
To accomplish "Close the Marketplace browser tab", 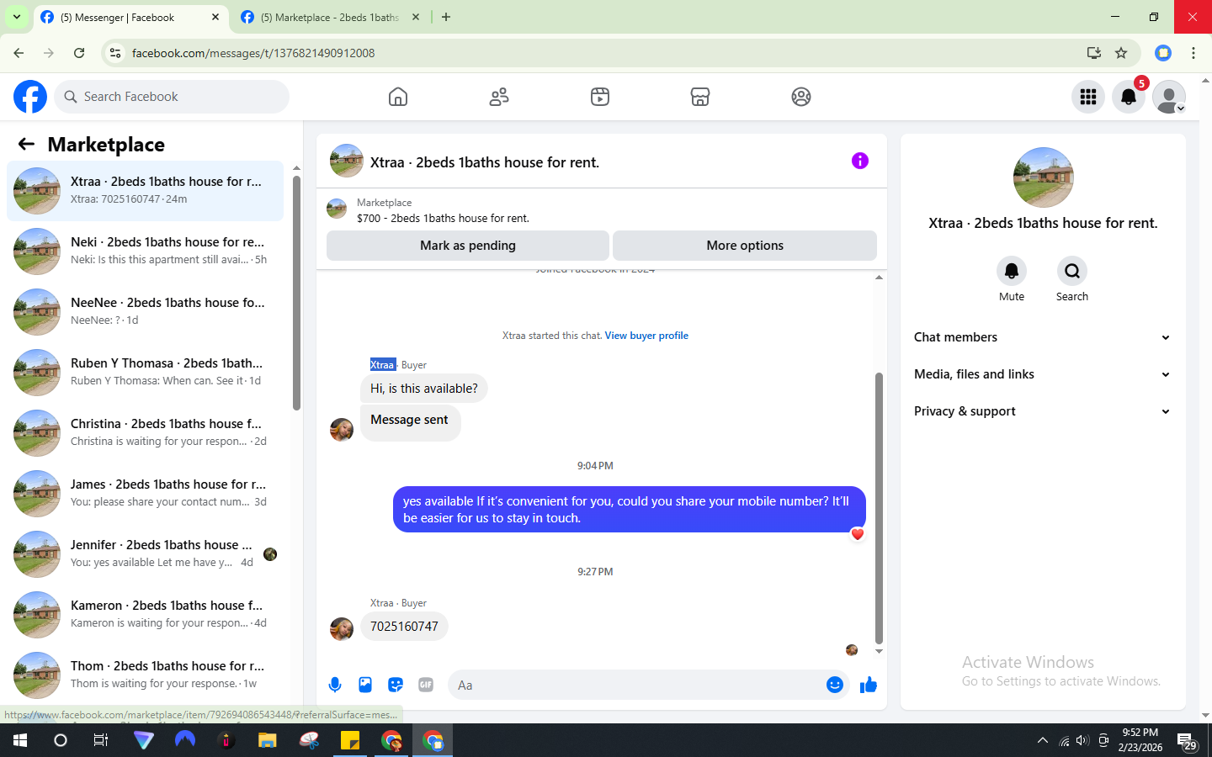I will [x=416, y=17].
